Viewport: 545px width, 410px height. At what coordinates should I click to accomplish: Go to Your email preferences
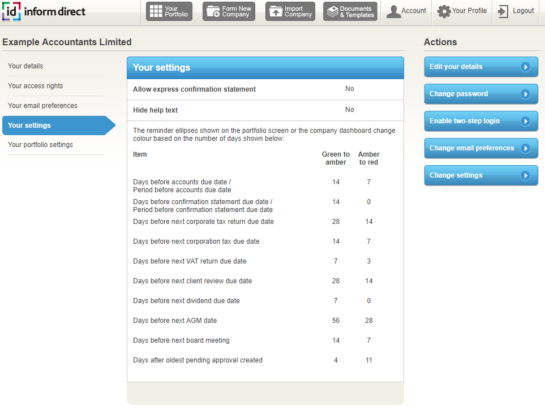click(x=42, y=106)
